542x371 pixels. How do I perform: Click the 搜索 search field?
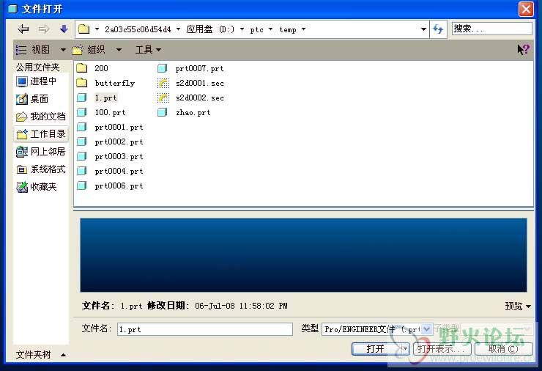(492, 29)
